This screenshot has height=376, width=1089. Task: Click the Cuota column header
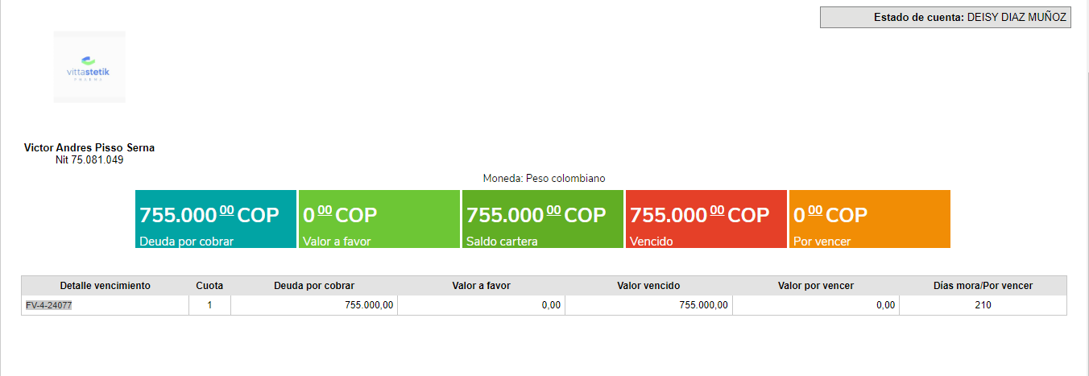[209, 286]
